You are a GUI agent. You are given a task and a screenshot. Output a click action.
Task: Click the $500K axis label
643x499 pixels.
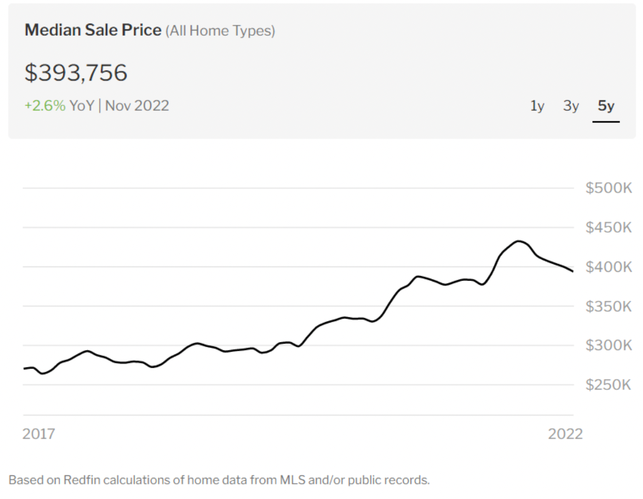pos(608,188)
